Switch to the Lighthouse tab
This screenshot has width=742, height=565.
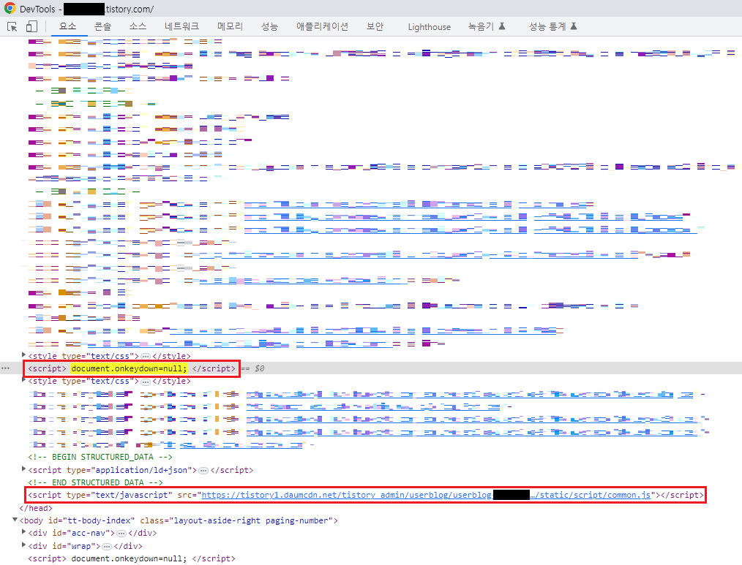430,27
